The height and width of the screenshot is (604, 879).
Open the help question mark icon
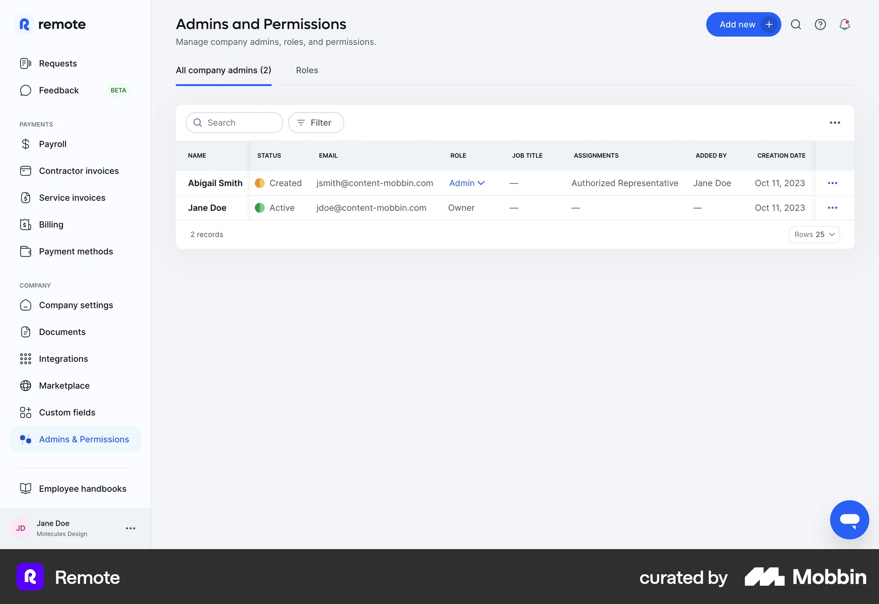[x=820, y=24]
